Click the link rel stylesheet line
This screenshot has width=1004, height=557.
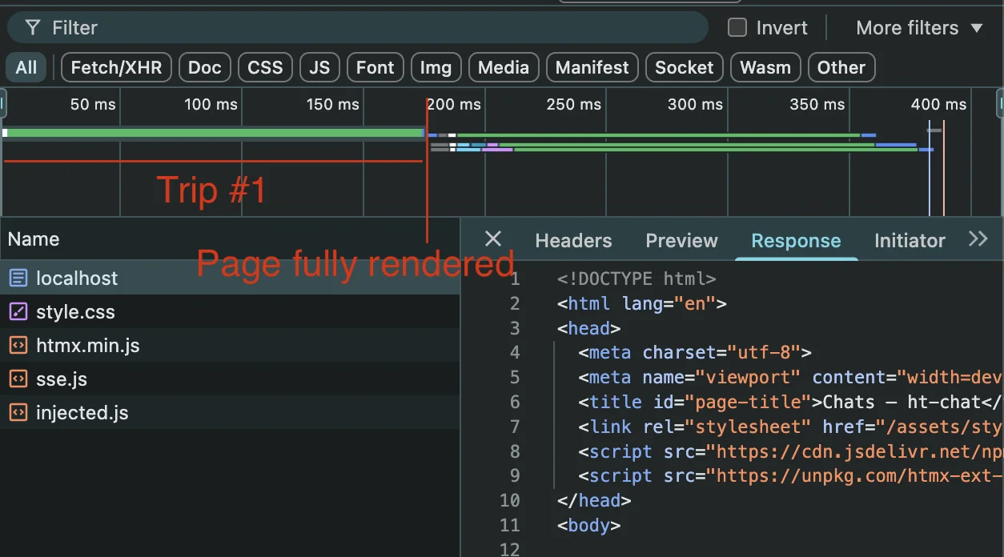[790, 427]
